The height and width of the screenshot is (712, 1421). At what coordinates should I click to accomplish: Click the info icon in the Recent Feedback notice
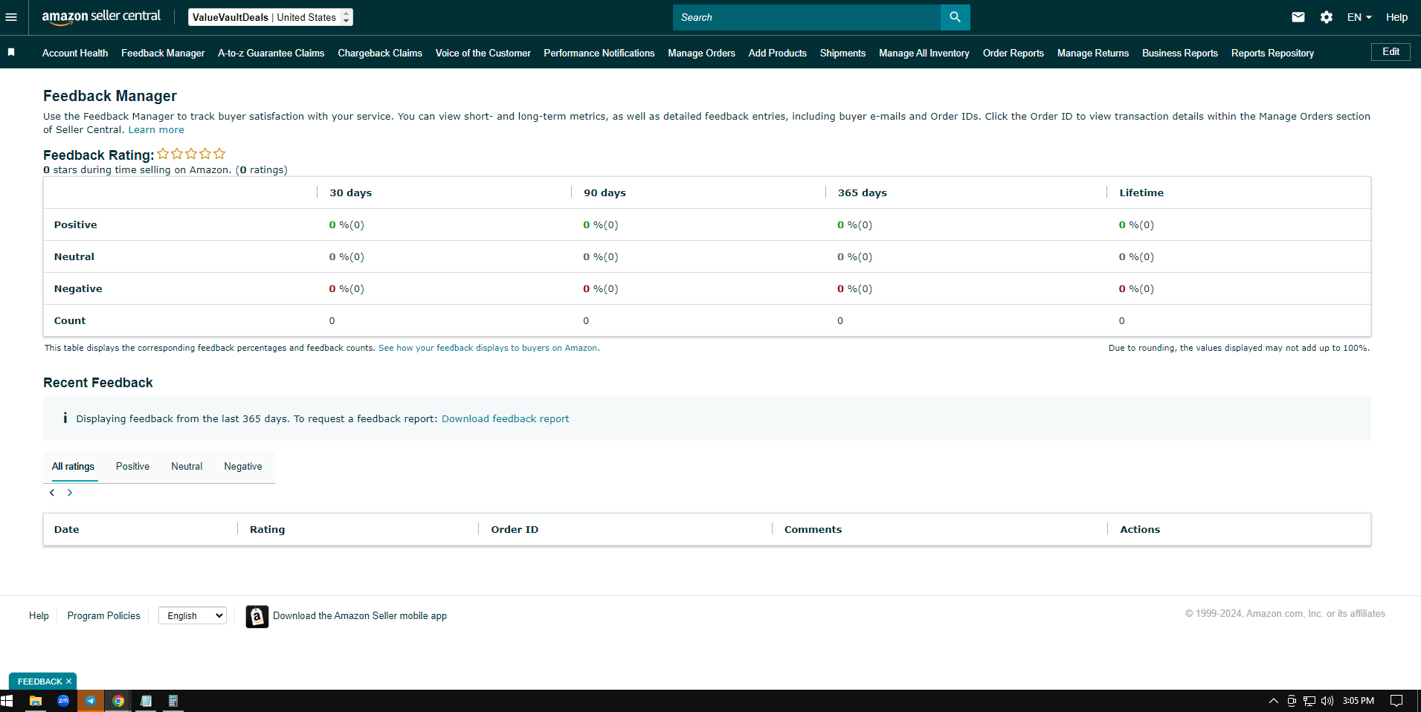pos(65,418)
